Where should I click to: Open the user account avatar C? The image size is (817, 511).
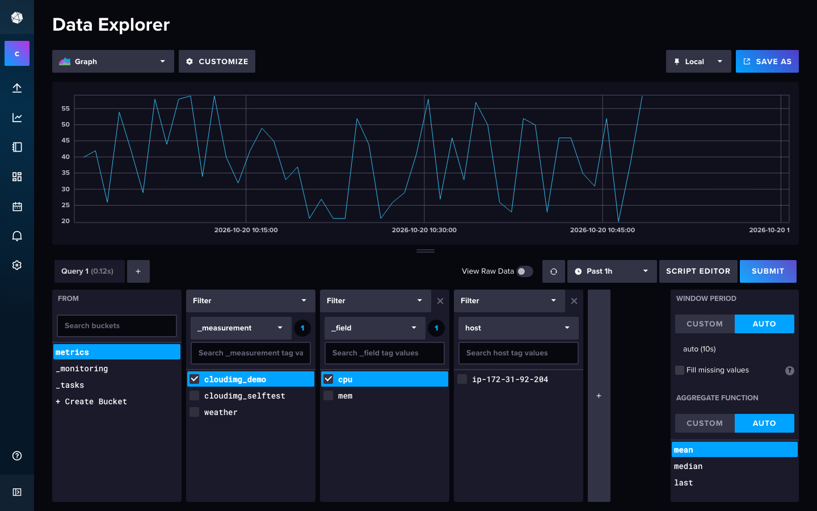click(17, 53)
